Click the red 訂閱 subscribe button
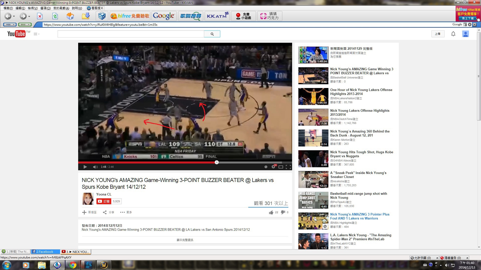The image size is (481, 270). point(104,201)
